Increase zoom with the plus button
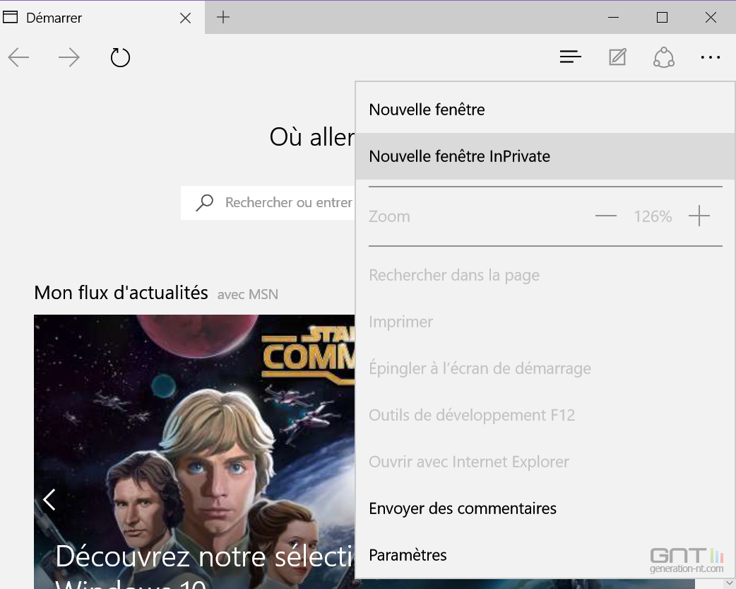Screen dimensions: 736x589 699,216
